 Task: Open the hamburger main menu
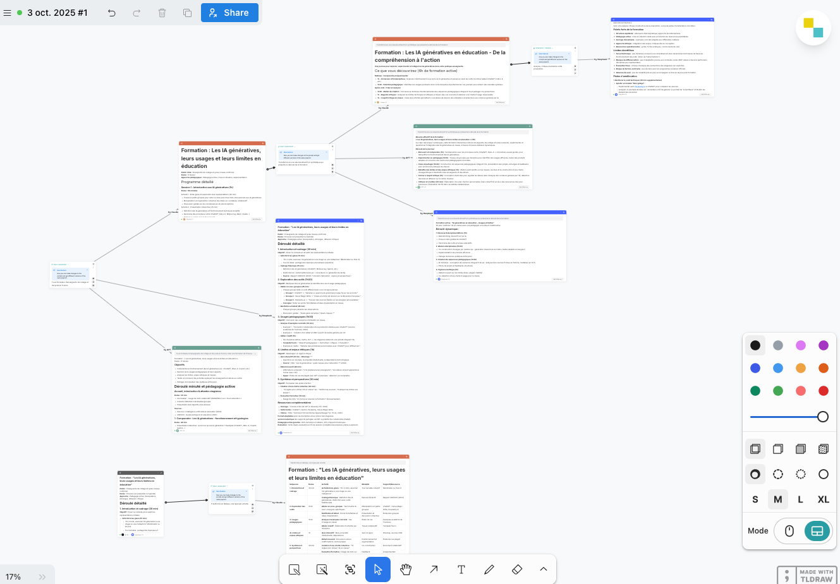[x=7, y=13]
